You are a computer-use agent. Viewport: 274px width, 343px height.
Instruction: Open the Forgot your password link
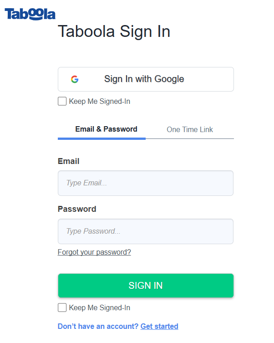(94, 252)
